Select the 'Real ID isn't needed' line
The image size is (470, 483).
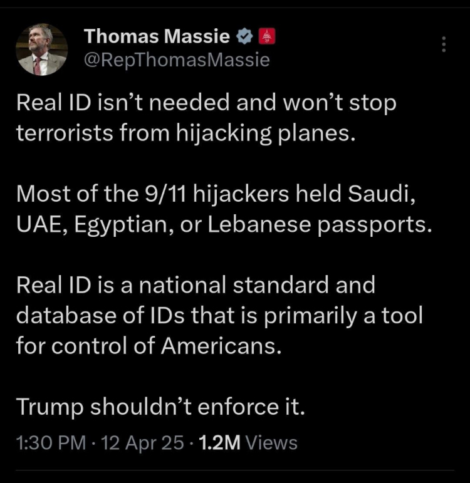pos(206,103)
